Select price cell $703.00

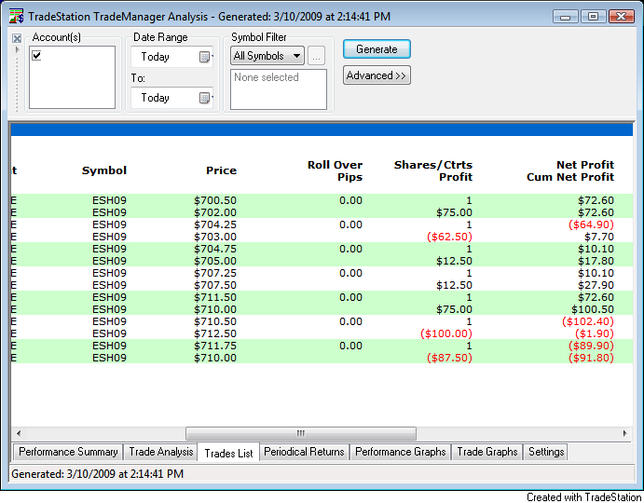click(215, 237)
